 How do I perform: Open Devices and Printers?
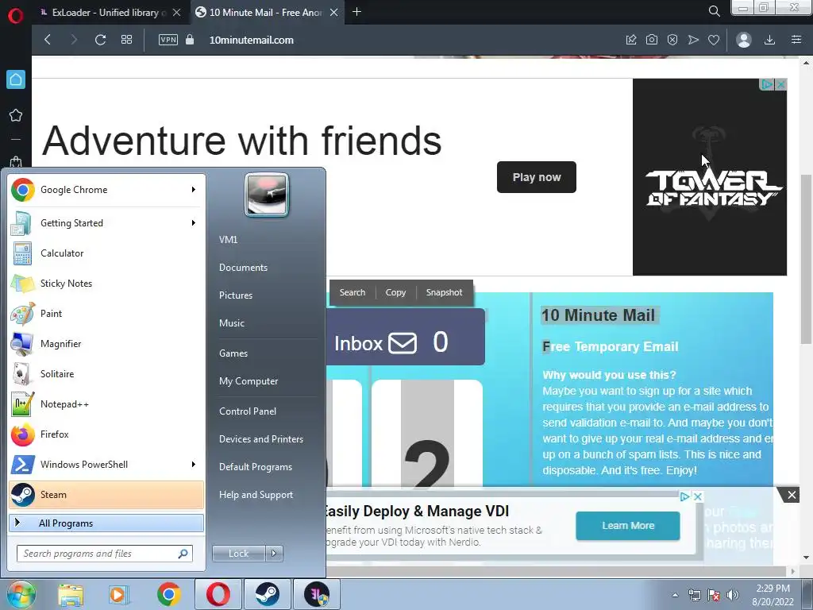click(260, 439)
